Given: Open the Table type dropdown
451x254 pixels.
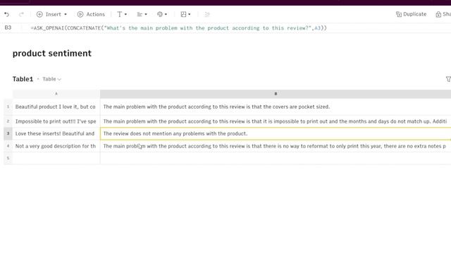Looking at the screenshot, I should pos(51,79).
